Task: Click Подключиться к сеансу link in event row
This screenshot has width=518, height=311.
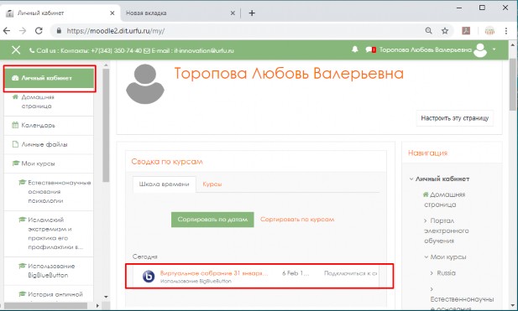Action: pyautogui.click(x=350, y=273)
